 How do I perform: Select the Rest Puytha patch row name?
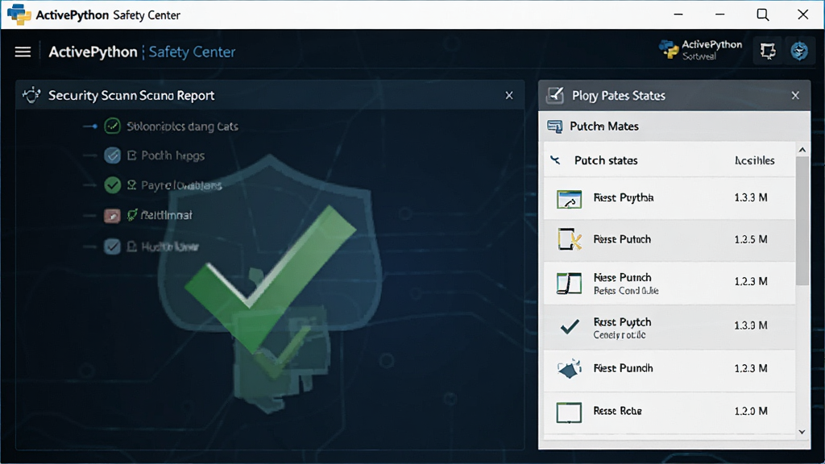click(x=624, y=198)
